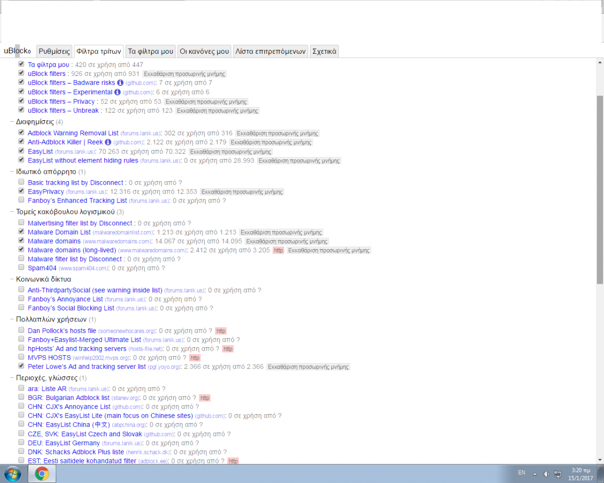This screenshot has width=604, height=483.
Task: Open the EN language indicator
Action: tap(521, 473)
